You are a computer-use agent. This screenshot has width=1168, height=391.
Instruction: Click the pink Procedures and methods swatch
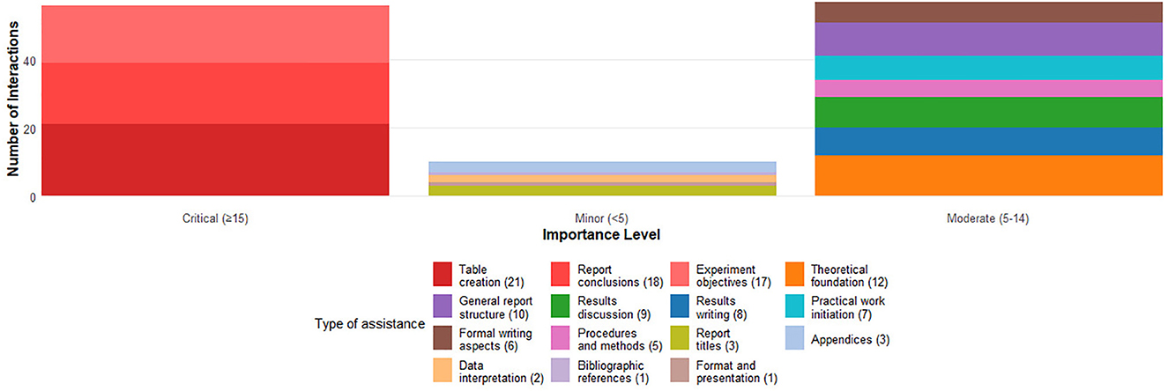click(562, 338)
